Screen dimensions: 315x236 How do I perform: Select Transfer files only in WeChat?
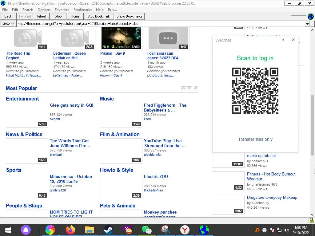(x=255, y=139)
